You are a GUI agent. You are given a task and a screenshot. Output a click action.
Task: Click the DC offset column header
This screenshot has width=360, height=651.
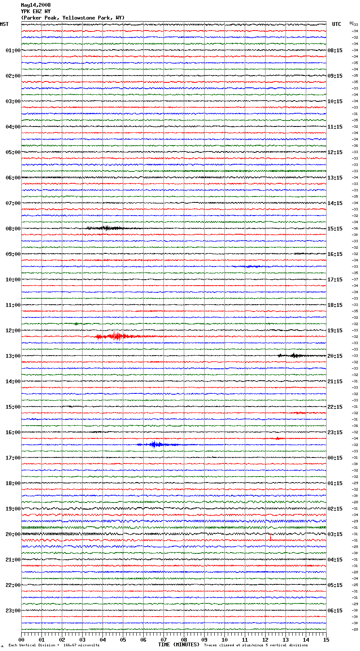click(352, 23)
